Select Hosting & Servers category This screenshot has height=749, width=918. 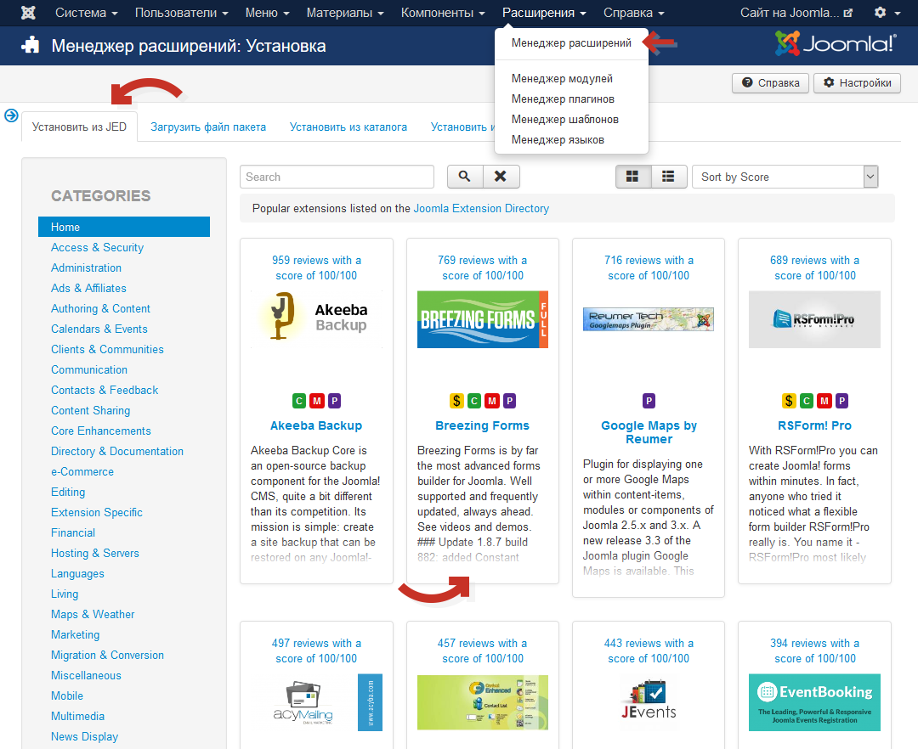click(x=95, y=553)
